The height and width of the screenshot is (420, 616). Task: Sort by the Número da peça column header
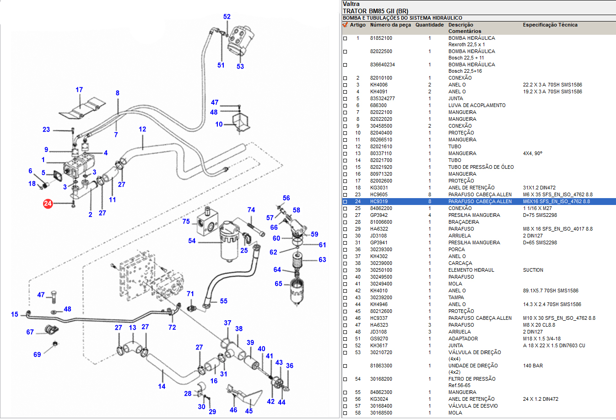coord(390,25)
